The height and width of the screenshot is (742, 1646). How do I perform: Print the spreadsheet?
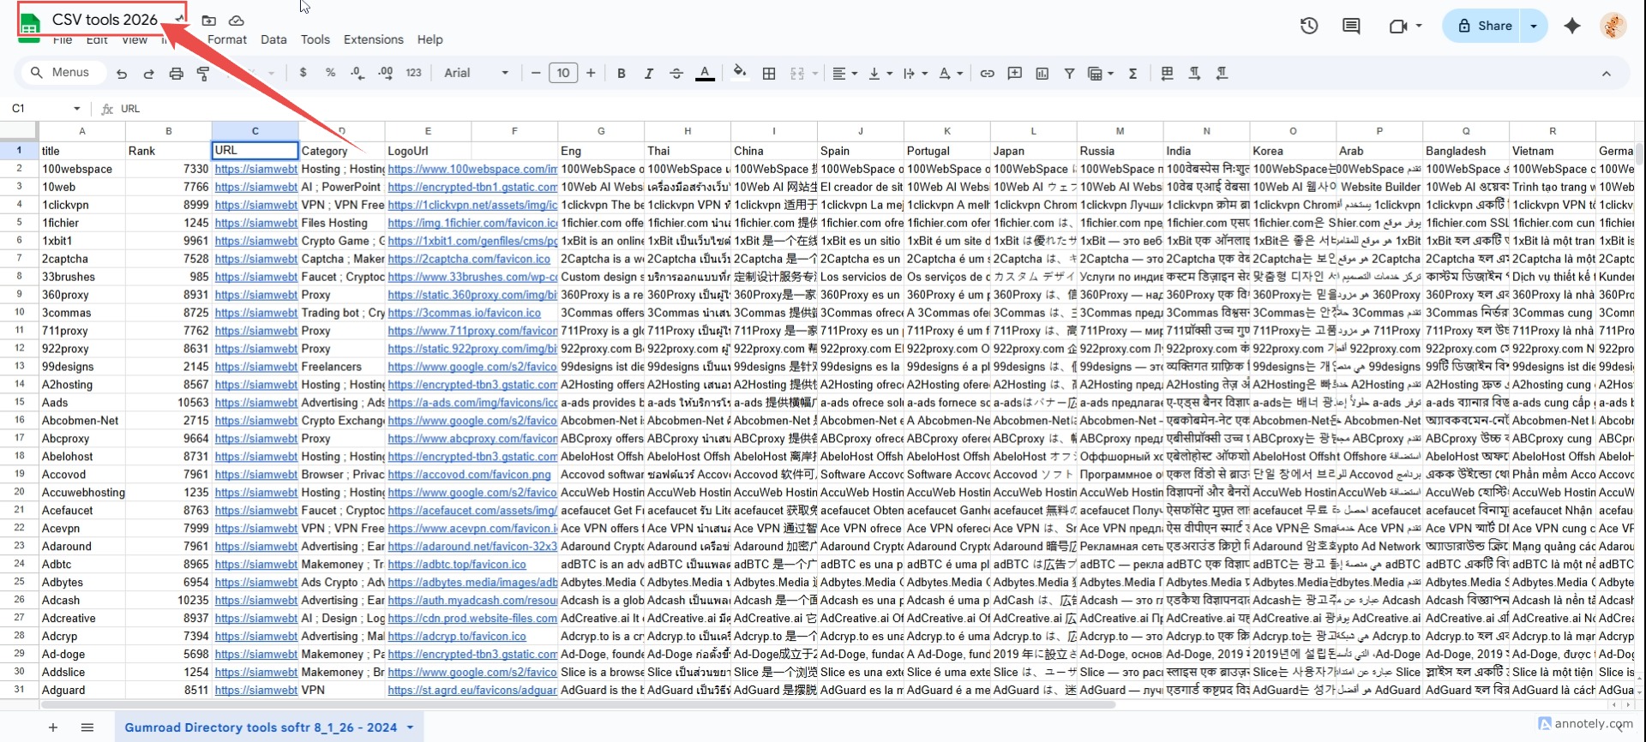click(177, 74)
